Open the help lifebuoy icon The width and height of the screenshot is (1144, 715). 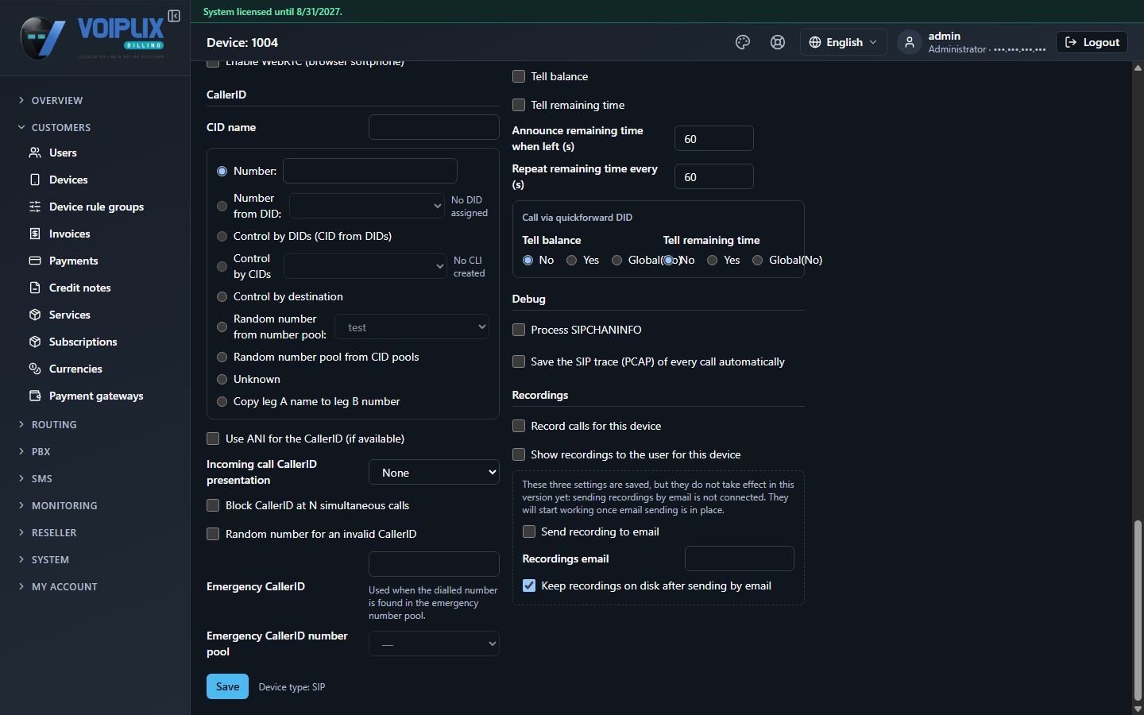[778, 42]
